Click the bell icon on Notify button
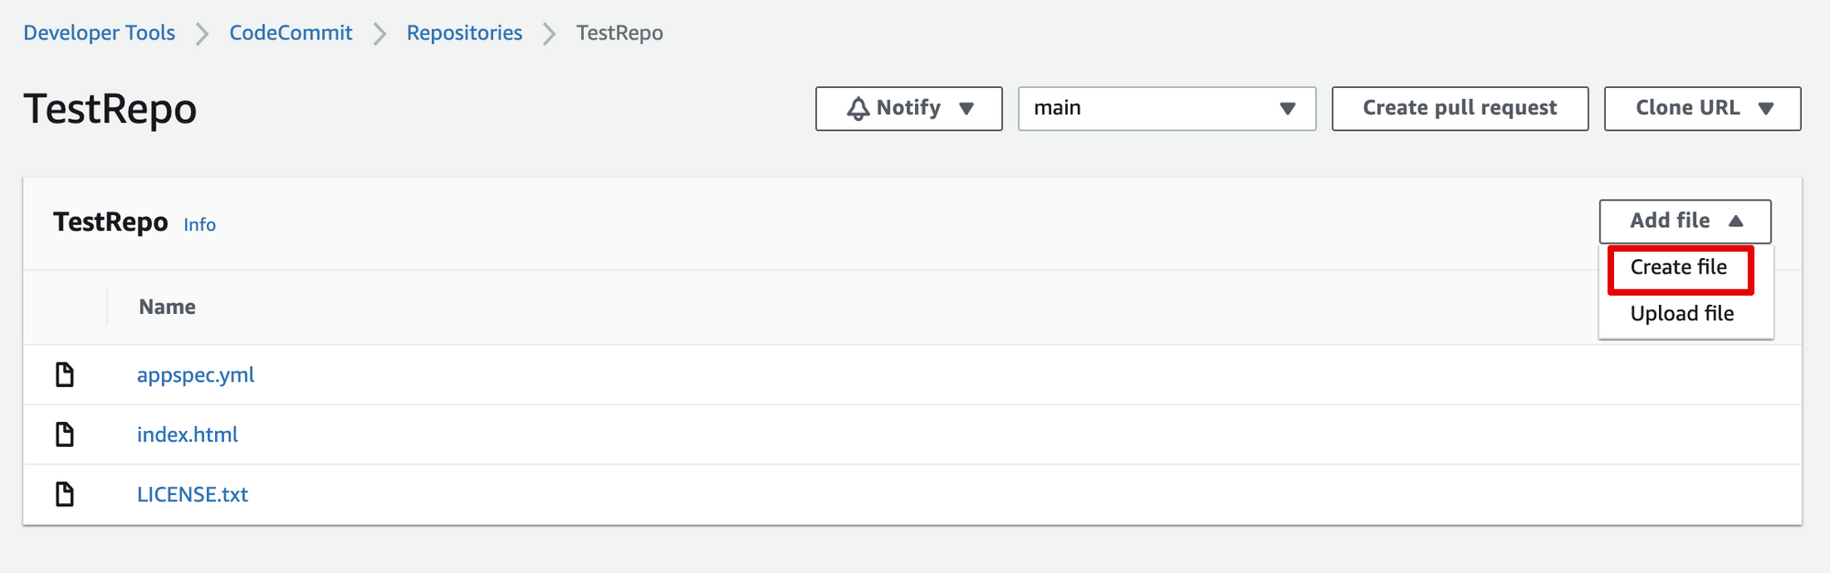The width and height of the screenshot is (1830, 573). (x=858, y=109)
